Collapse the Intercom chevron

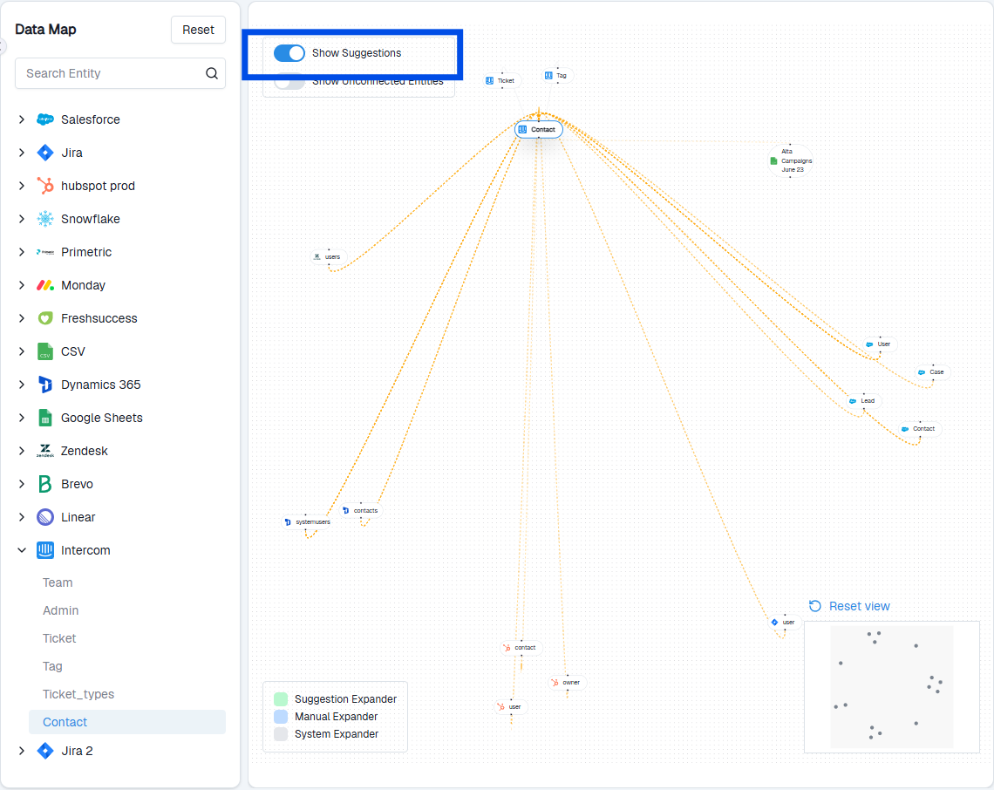point(22,550)
